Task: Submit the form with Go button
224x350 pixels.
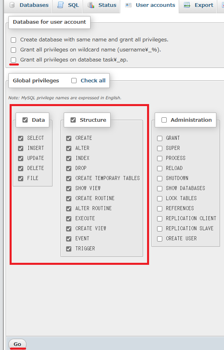Action: tap(17, 344)
